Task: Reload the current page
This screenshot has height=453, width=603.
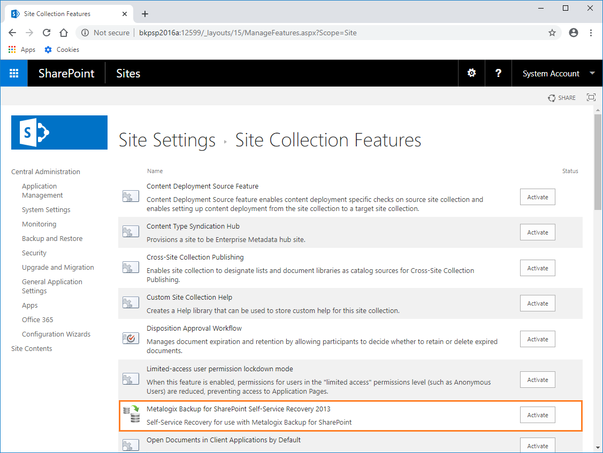Action: (x=47, y=33)
